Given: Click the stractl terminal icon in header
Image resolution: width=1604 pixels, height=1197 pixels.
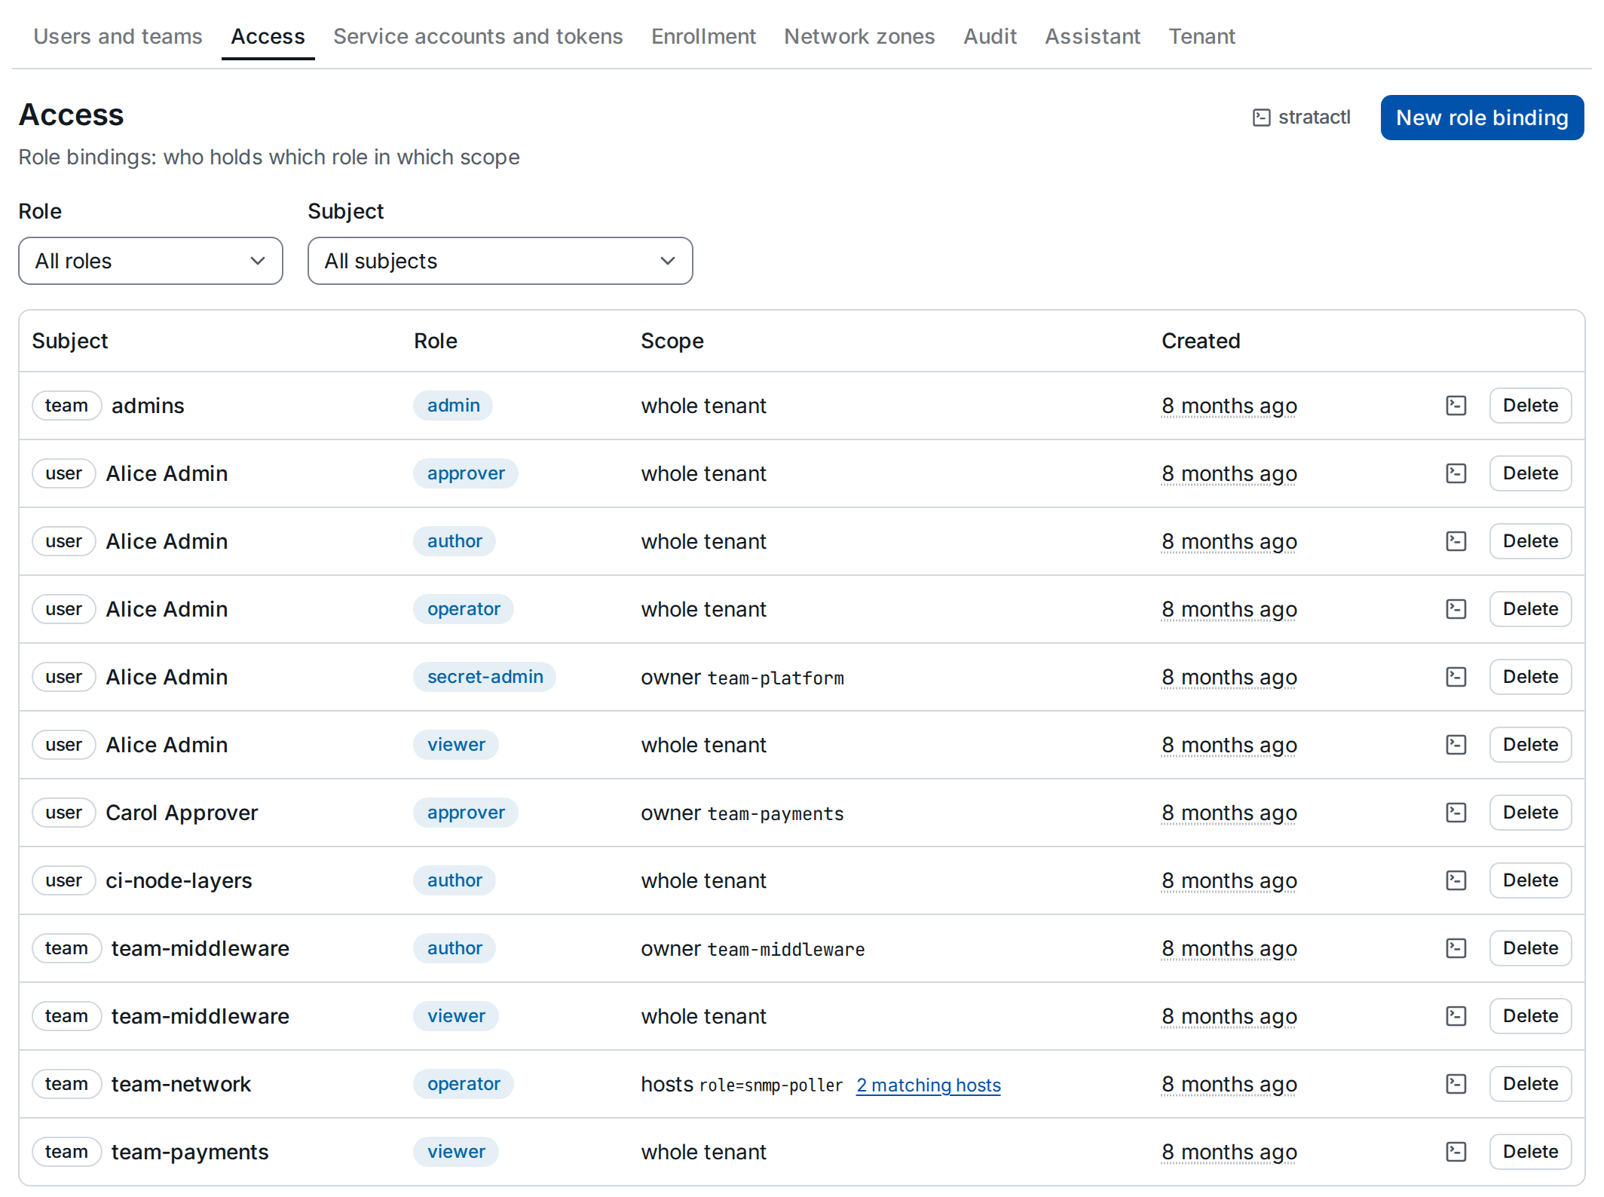Looking at the screenshot, I should (1261, 118).
